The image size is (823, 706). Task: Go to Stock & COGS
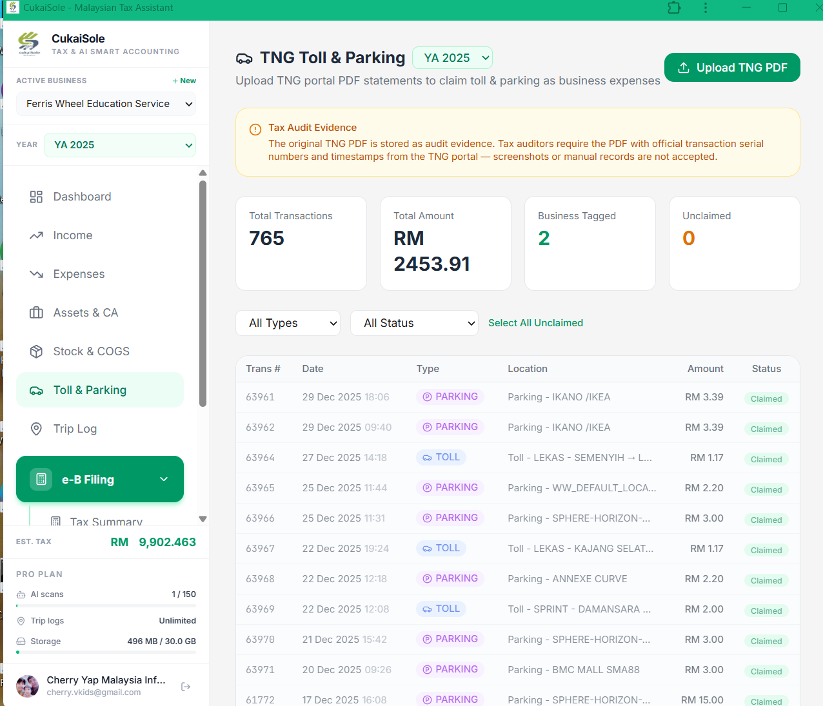pos(100,351)
